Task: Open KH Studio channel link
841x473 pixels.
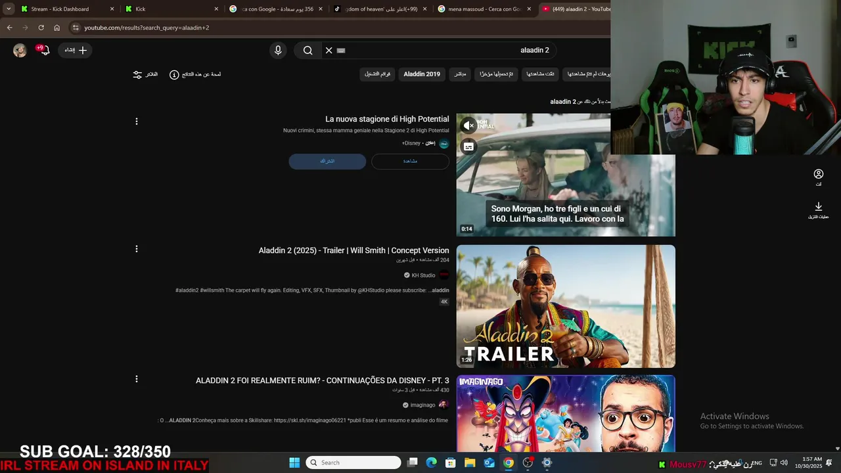Action: pyautogui.click(x=423, y=275)
